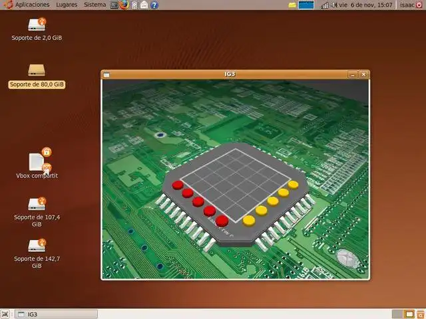The image size is (426, 319).
Task: Select the red piece nearest the chip's bottom corner
Action: (x=222, y=221)
